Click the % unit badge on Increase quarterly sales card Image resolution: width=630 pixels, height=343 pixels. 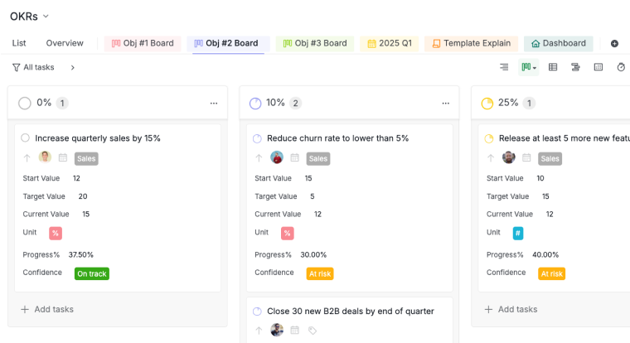tap(56, 234)
